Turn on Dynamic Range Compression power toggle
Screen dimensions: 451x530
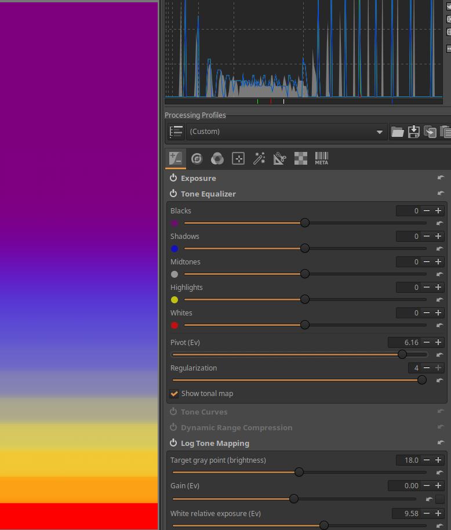pyautogui.click(x=173, y=427)
